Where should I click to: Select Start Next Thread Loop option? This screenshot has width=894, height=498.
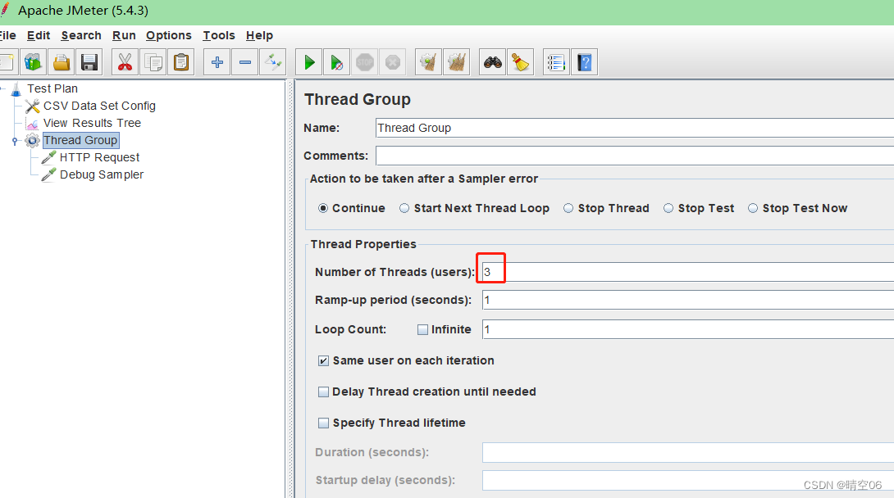pyautogui.click(x=404, y=208)
